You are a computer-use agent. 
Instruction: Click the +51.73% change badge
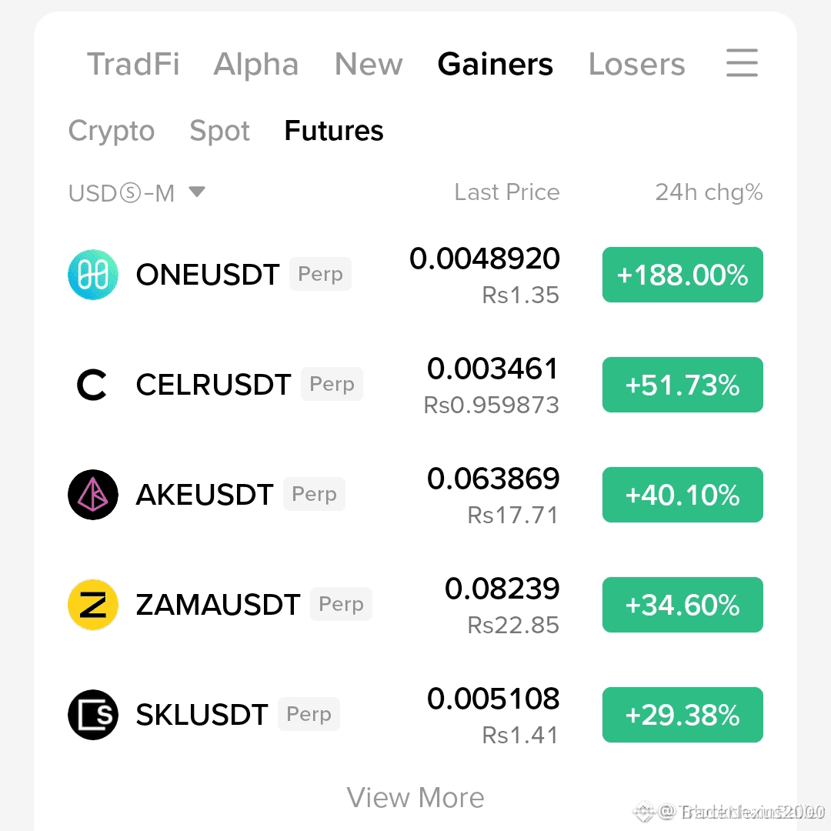click(x=682, y=385)
